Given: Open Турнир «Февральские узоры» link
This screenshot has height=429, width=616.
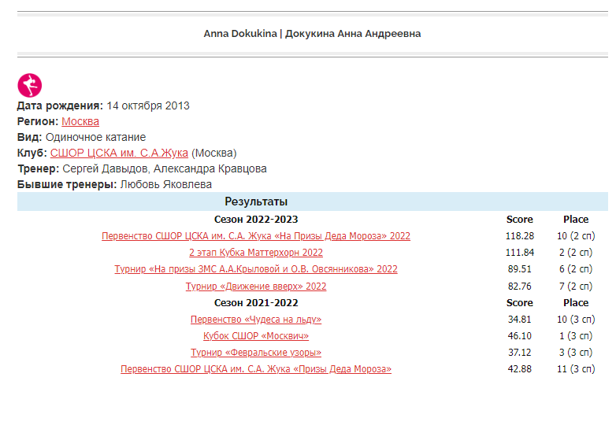Looking at the screenshot, I should 256,353.
